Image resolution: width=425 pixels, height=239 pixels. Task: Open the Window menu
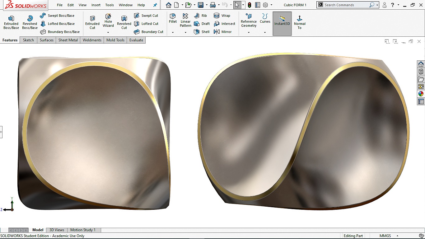[126, 5]
